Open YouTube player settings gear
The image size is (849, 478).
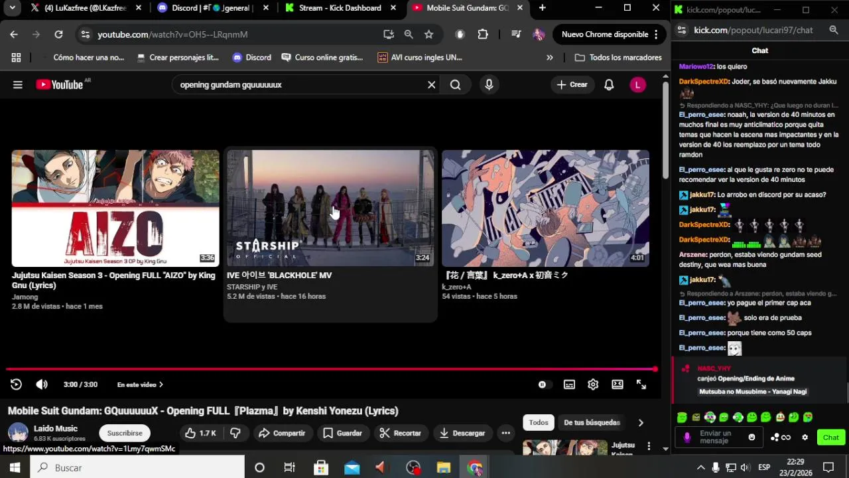point(593,384)
